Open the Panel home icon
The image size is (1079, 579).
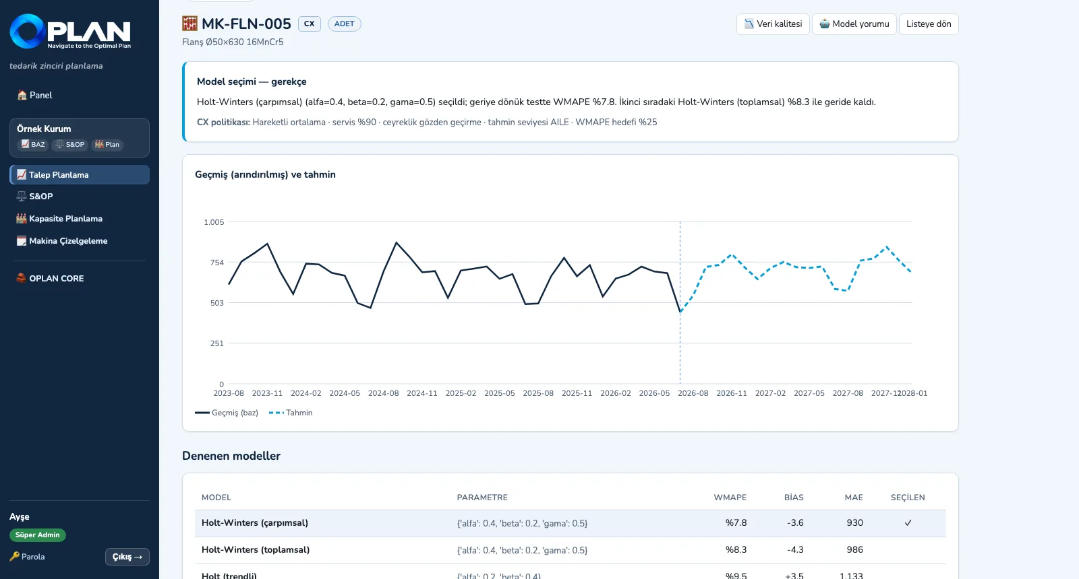click(22, 95)
